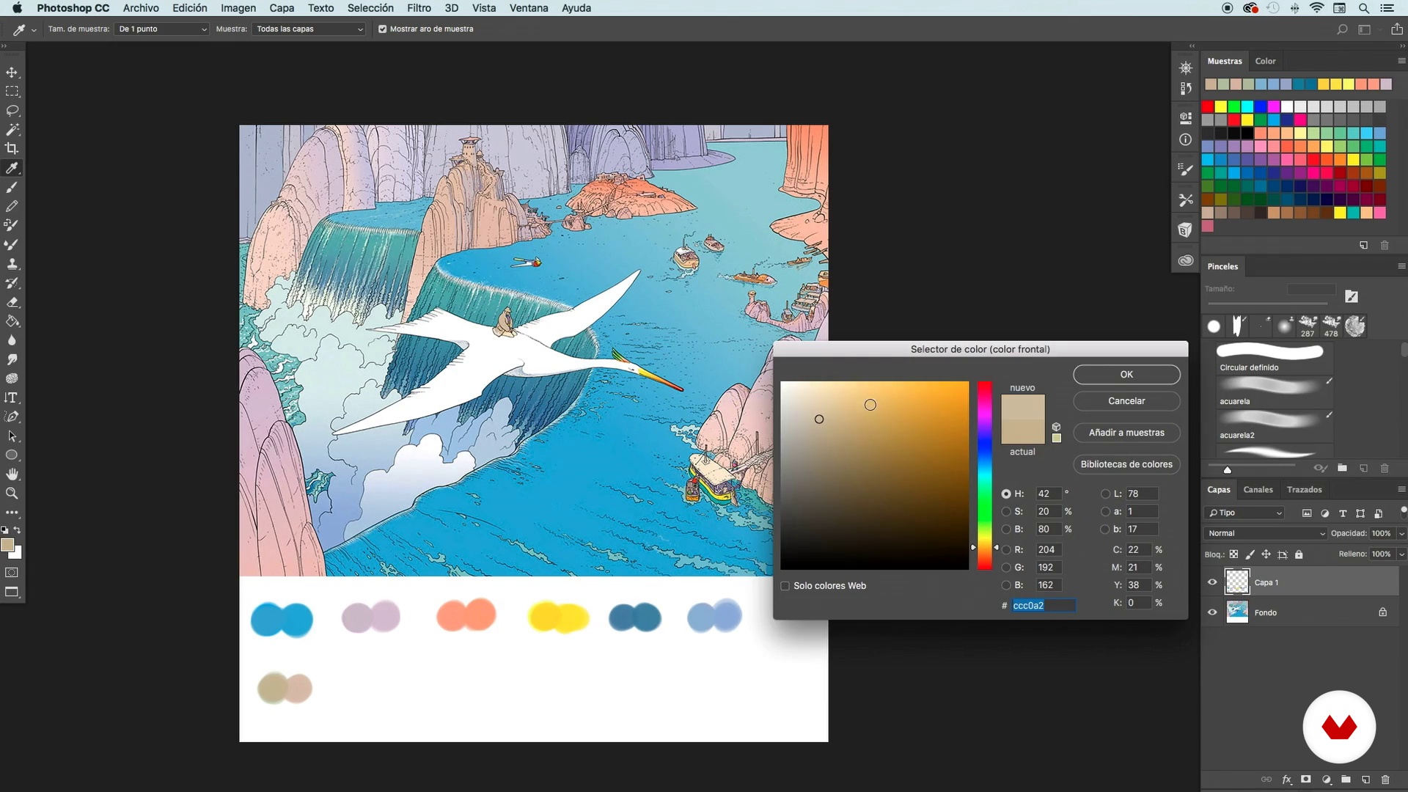The width and height of the screenshot is (1408, 792).
Task: Open layer styles fx button
Action: [x=1286, y=780]
